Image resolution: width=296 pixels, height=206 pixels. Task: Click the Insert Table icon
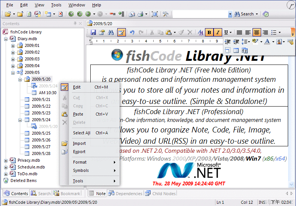(236, 50)
